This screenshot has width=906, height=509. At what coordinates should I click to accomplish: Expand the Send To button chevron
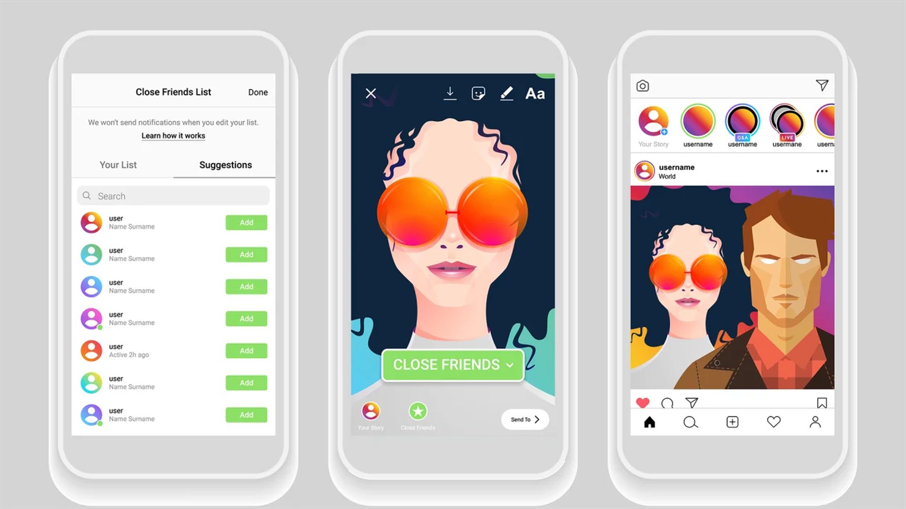coord(537,419)
